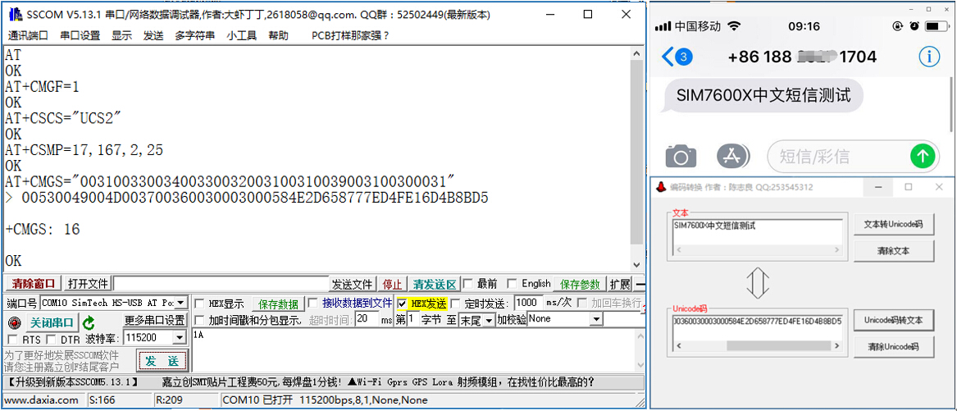Click the PCB打样那家强？ menu item

[350, 35]
